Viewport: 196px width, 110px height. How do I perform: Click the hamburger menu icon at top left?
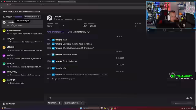coord(2,8)
